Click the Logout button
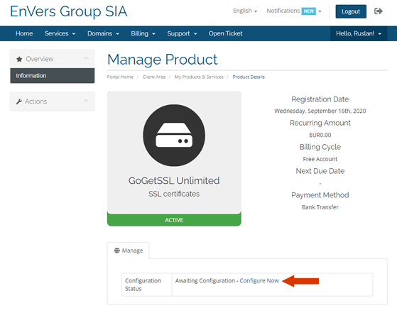The image size is (397, 313). pos(351,11)
